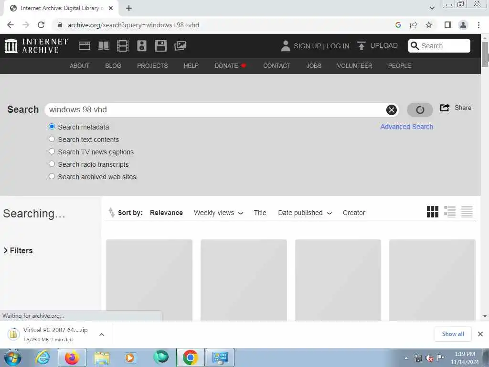The image size is (489, 367).
Task: Click the UPLOAD link
Action: 384,45
